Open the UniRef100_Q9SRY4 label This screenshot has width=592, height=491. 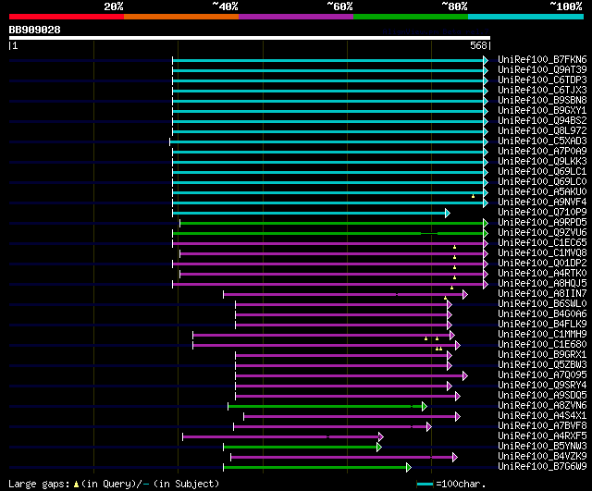coord(542,386)
